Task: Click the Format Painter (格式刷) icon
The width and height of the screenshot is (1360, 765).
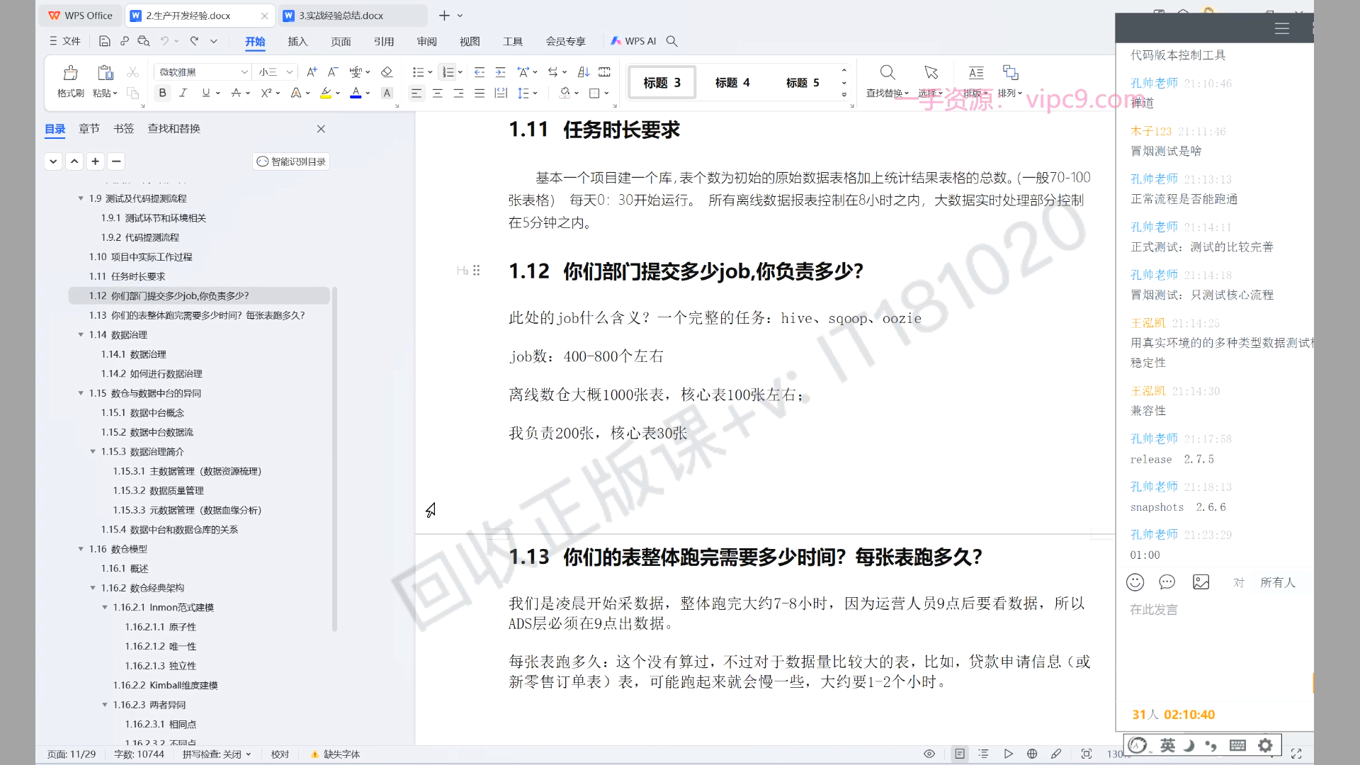Action: click(70, 73)
